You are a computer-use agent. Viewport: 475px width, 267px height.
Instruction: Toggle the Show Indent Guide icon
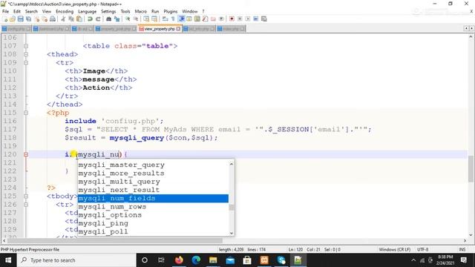181,19
